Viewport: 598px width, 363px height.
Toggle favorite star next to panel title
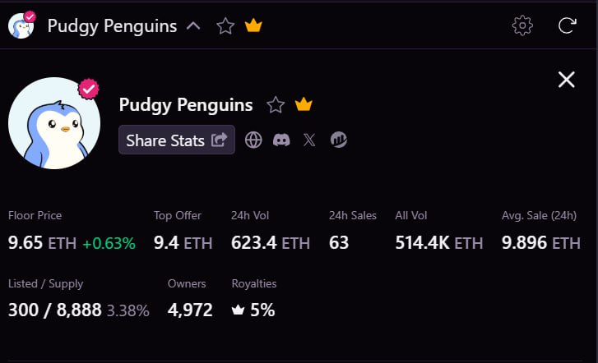click(276, 105)
